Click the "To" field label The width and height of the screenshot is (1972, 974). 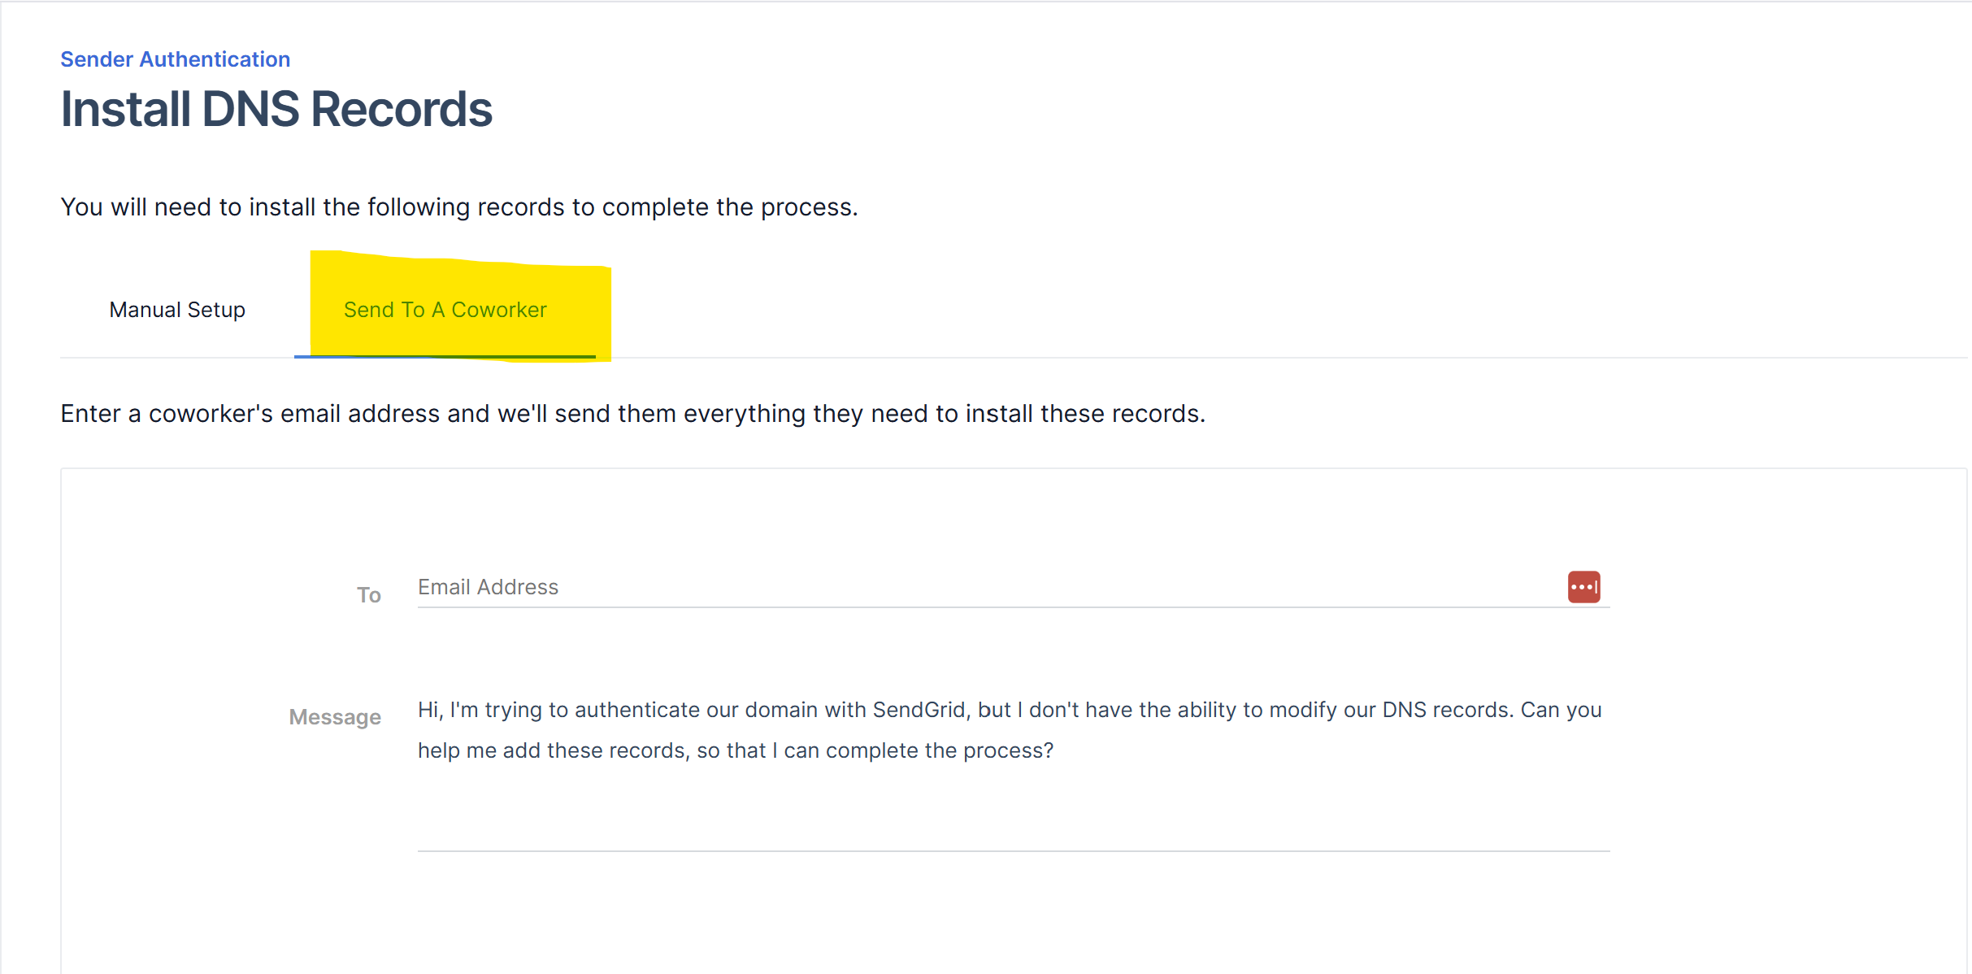(x=369, y=595)
